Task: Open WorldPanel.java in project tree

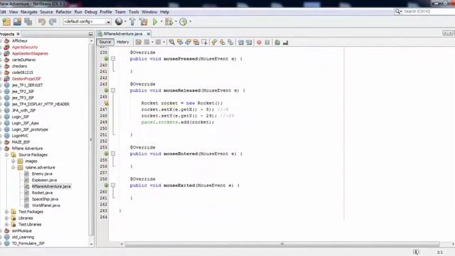Action: (x=45, y=206)
